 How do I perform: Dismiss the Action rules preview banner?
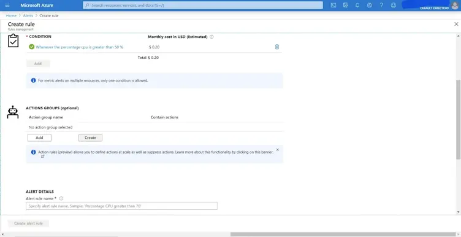point(277,150)
